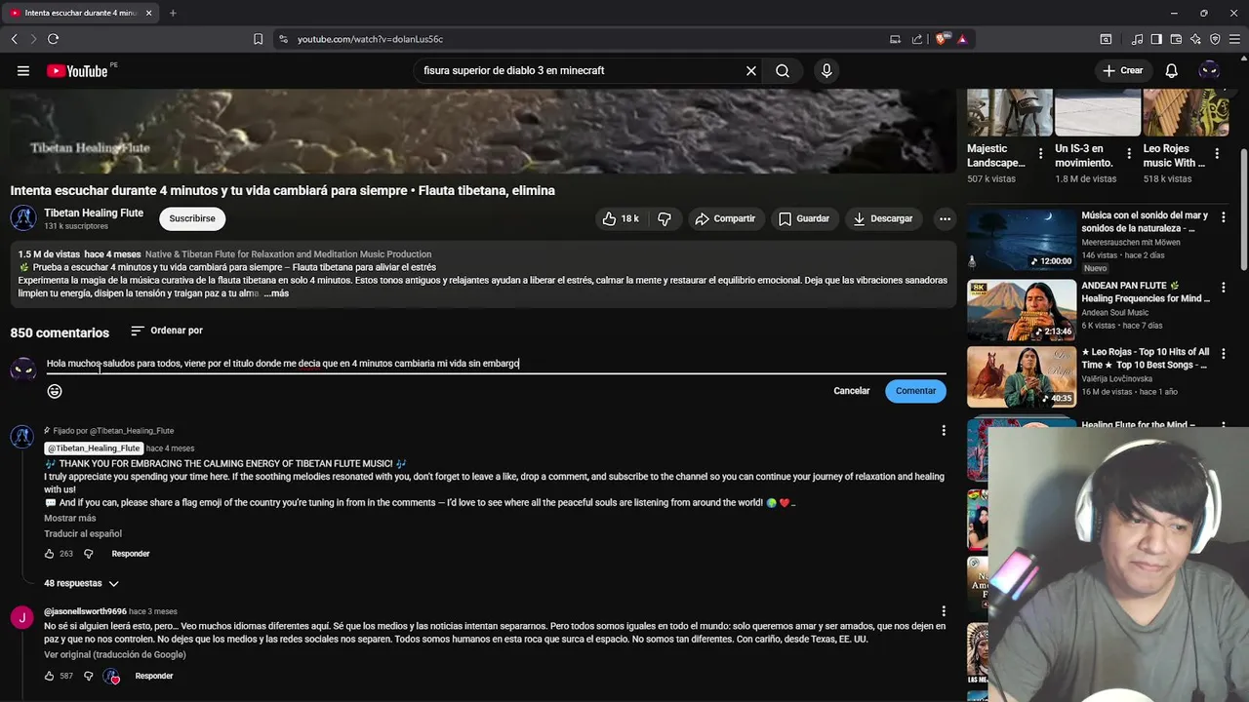Open Brave Leo AI sparkle icon

(x=1195, y=39)
